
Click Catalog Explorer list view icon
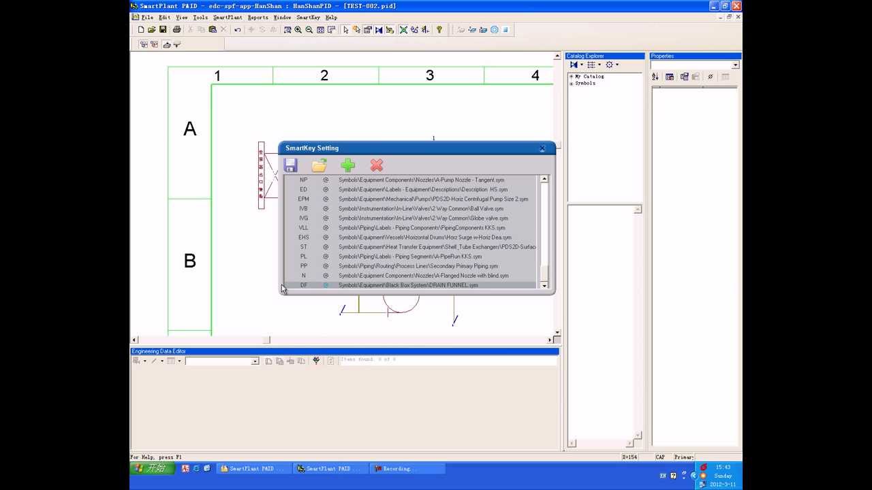click(x=591, y=65)
